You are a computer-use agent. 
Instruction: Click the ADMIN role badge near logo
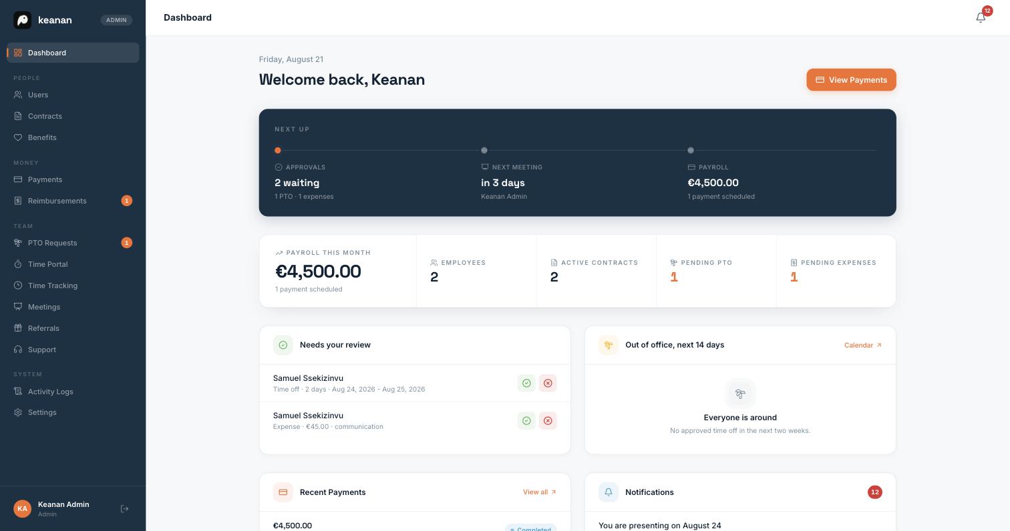tap(116, 20)
